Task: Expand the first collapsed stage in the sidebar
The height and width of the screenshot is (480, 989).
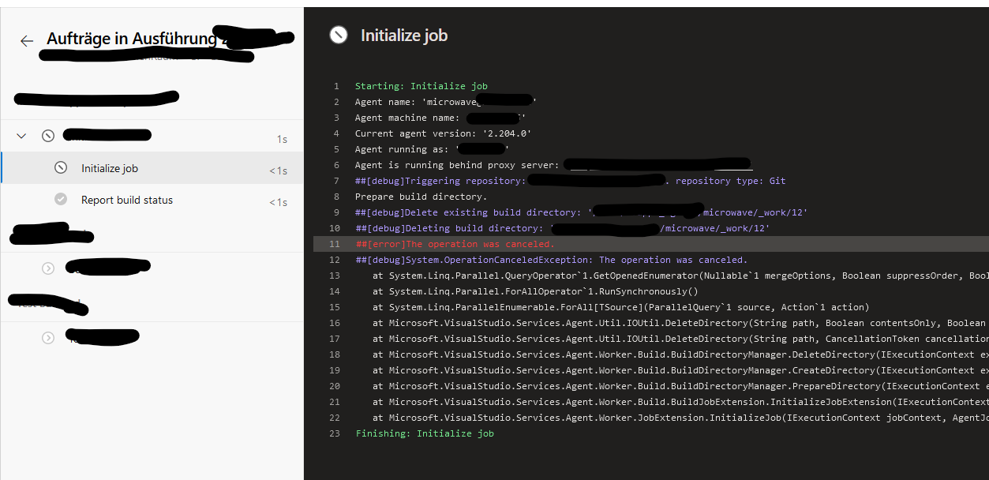Action: [x=47, y=266]
